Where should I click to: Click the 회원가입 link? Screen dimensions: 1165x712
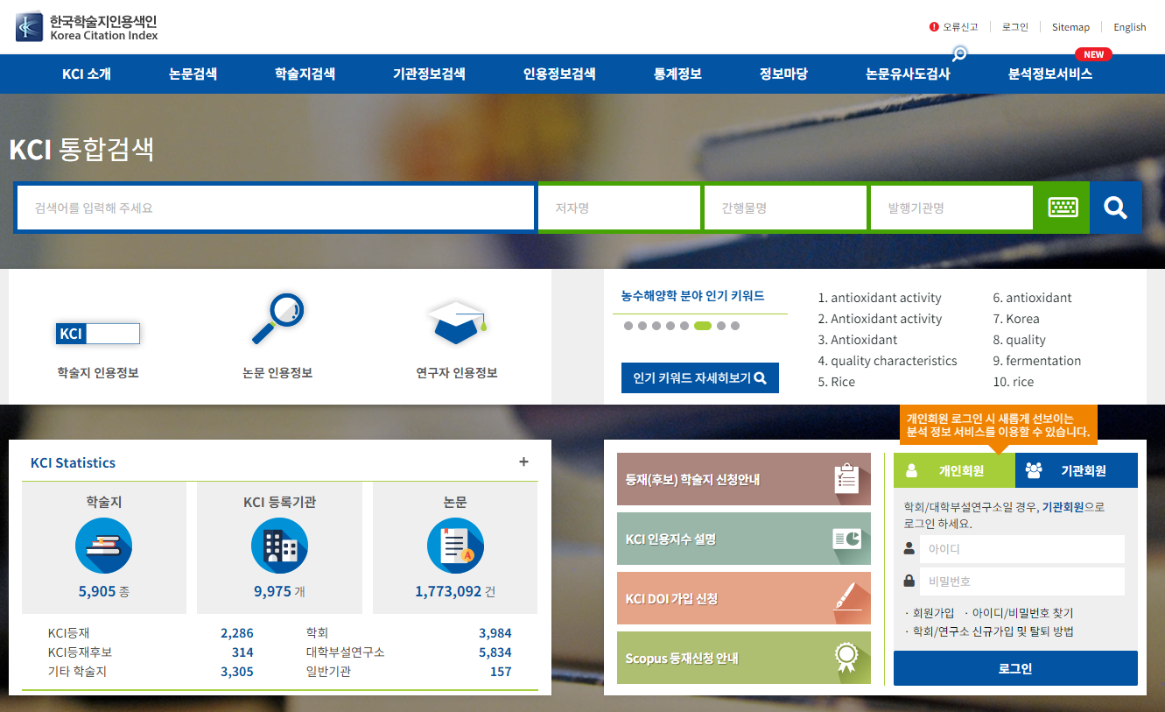(x=933, y=613)
